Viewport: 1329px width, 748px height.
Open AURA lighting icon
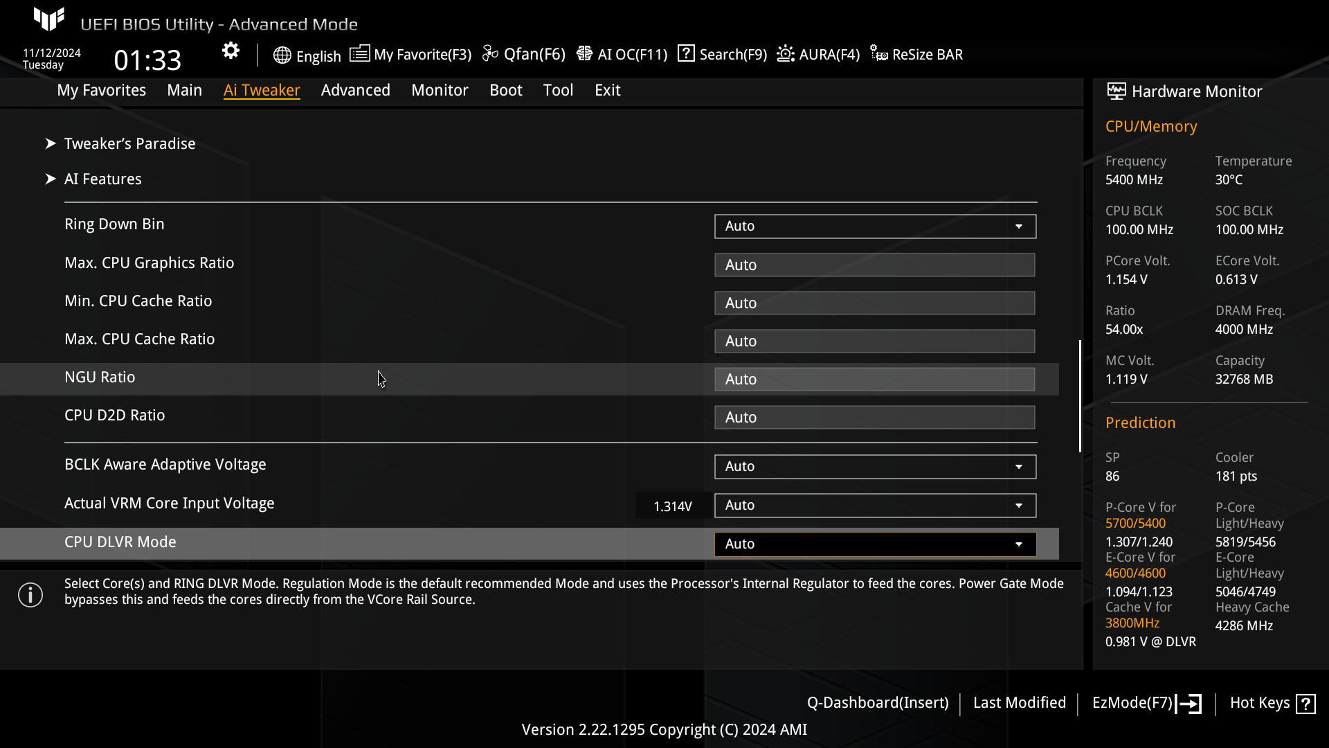coord(786,54)
